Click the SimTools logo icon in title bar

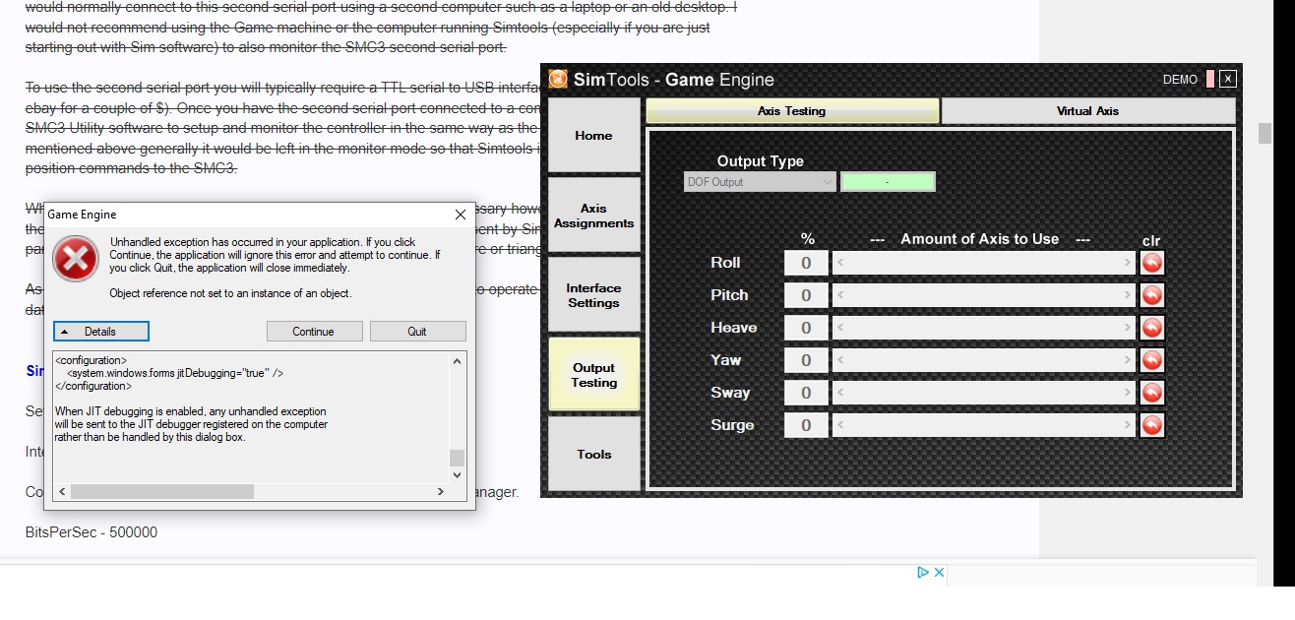[558, 79]
